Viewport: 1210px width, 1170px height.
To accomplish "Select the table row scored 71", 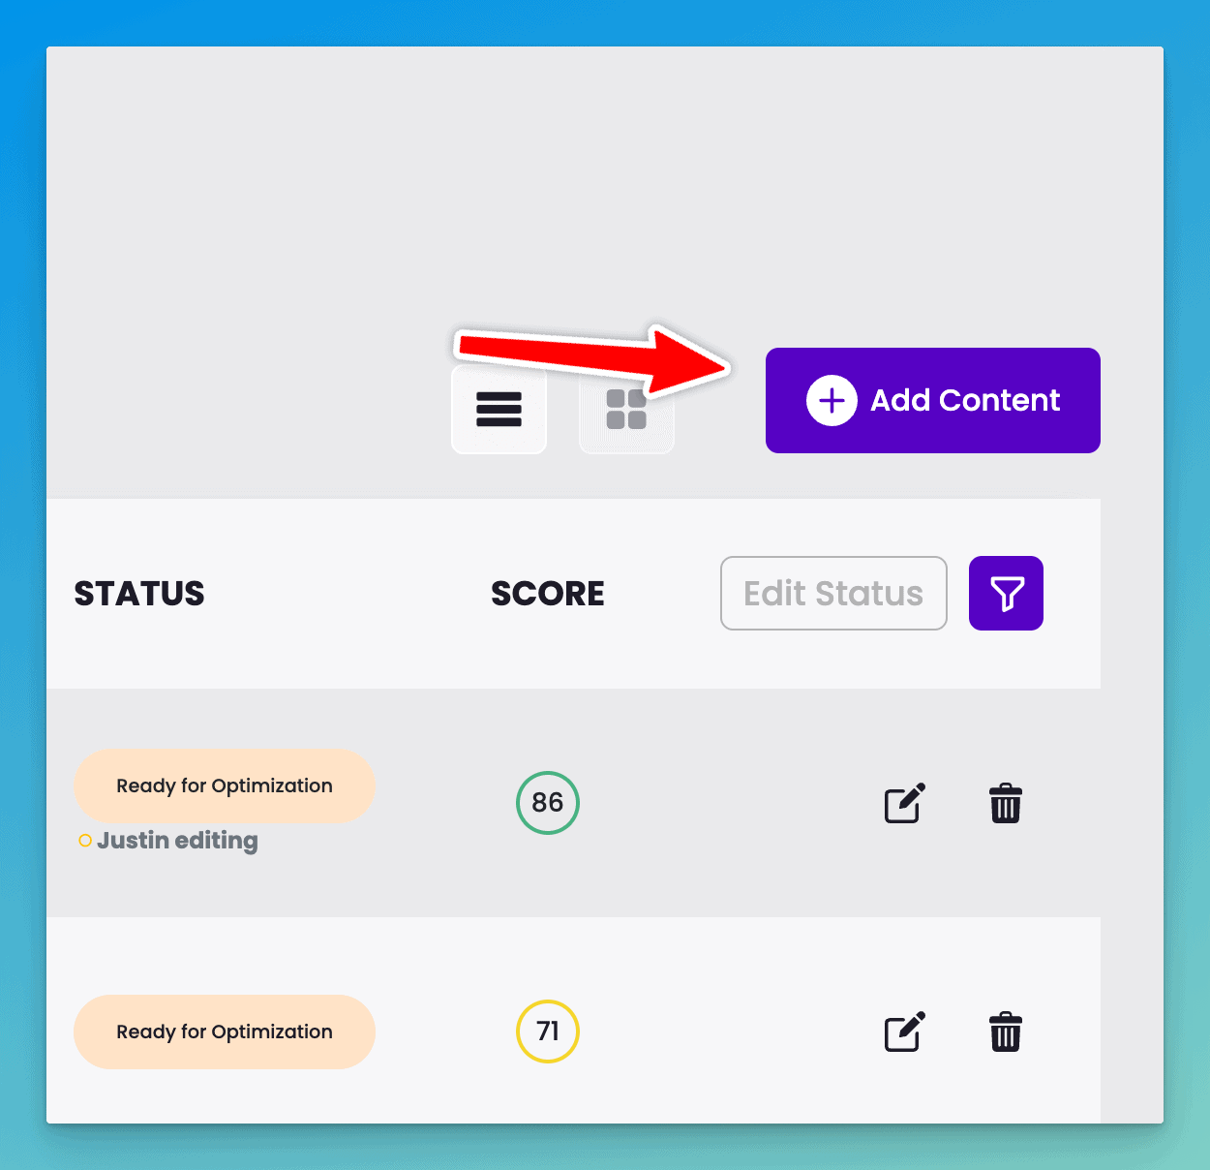I will click(573, 1021).
